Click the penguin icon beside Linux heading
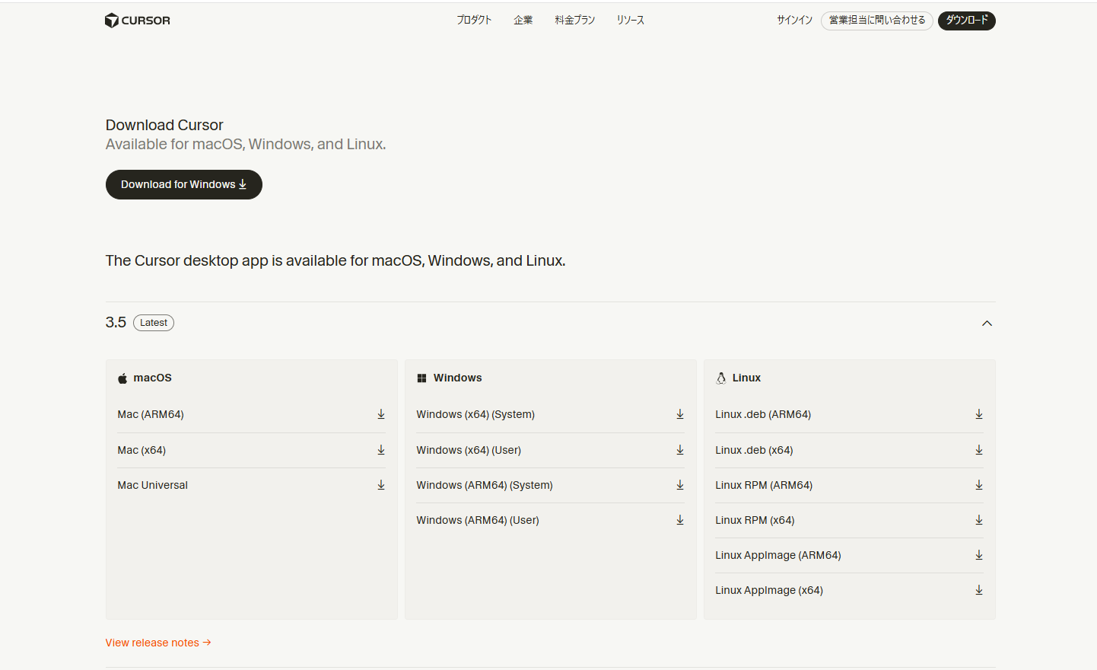Viewport: 1097px width, 670px height. coord(720,378)
